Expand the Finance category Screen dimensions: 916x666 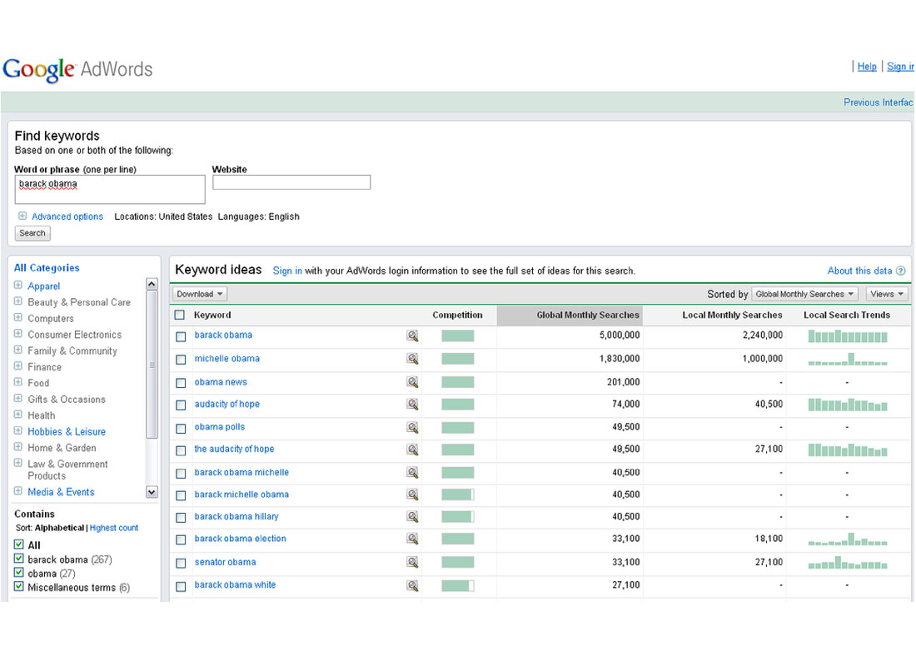[x=18, y=366]
